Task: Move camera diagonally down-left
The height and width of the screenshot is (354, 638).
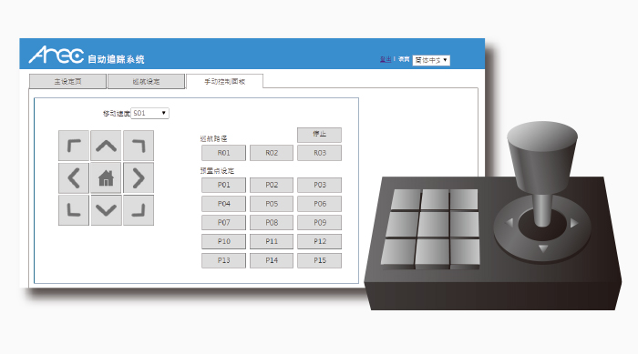Action: tap(74, 210)
